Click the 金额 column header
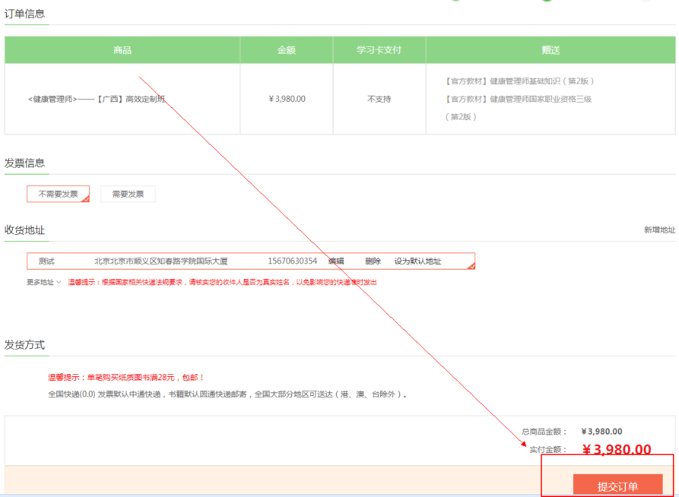Screen dimensions: 679x497 (287, 50)
